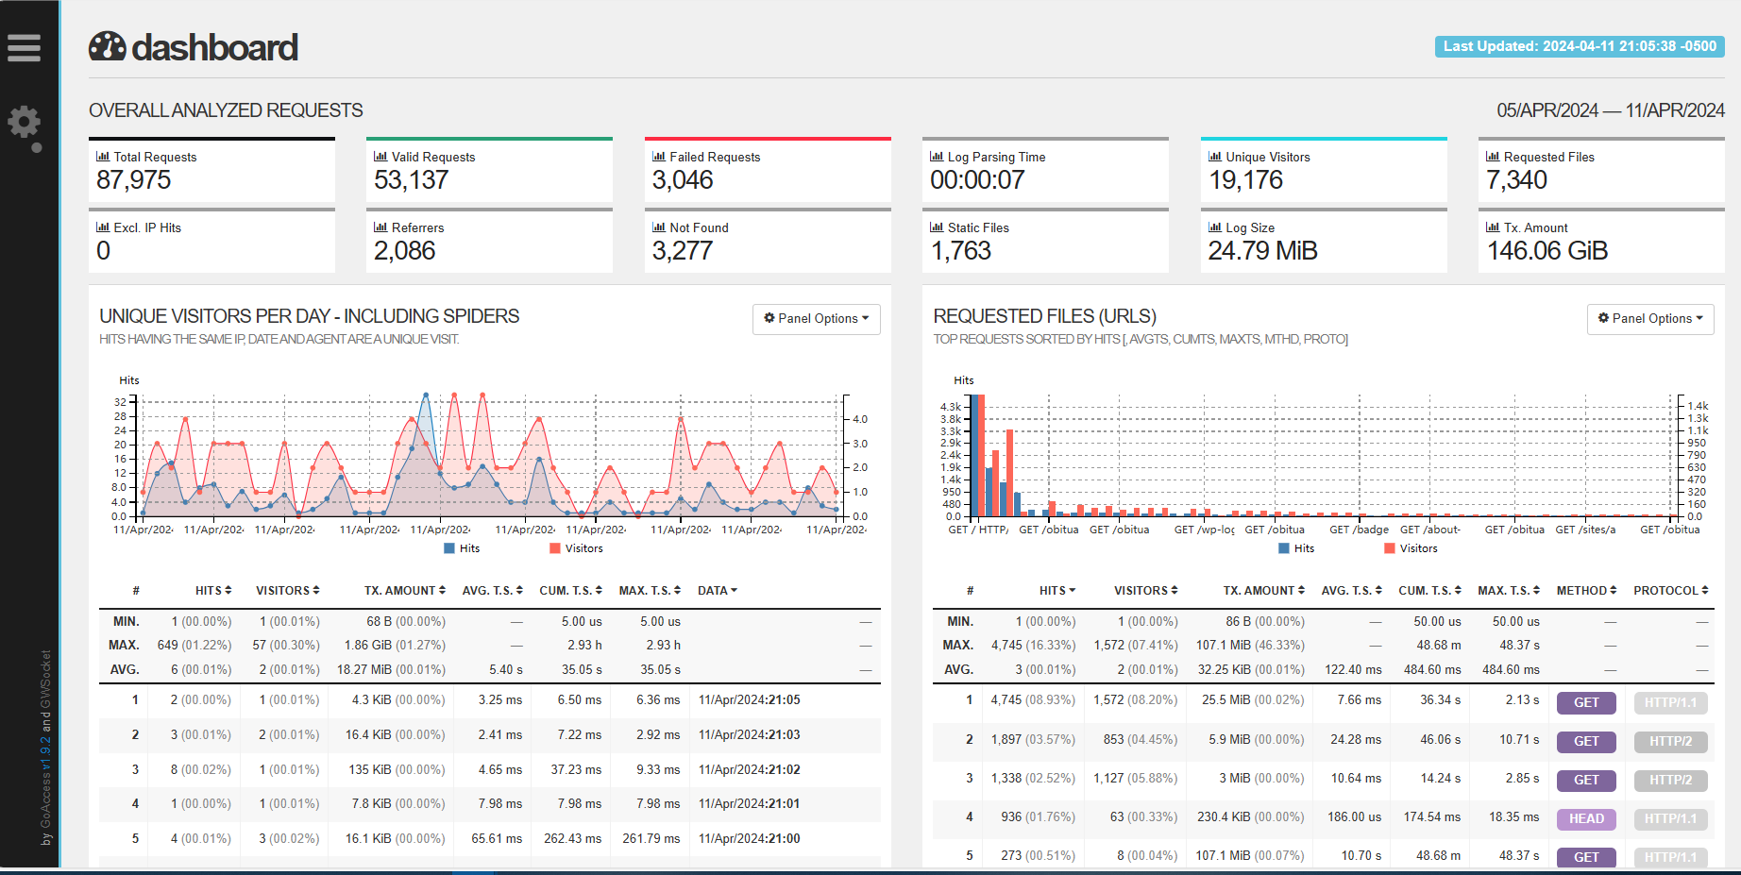This screenshot has height=875, width=1741.
Task: Click the Requested Files (URLs) heading
Action: (1045, 316)
